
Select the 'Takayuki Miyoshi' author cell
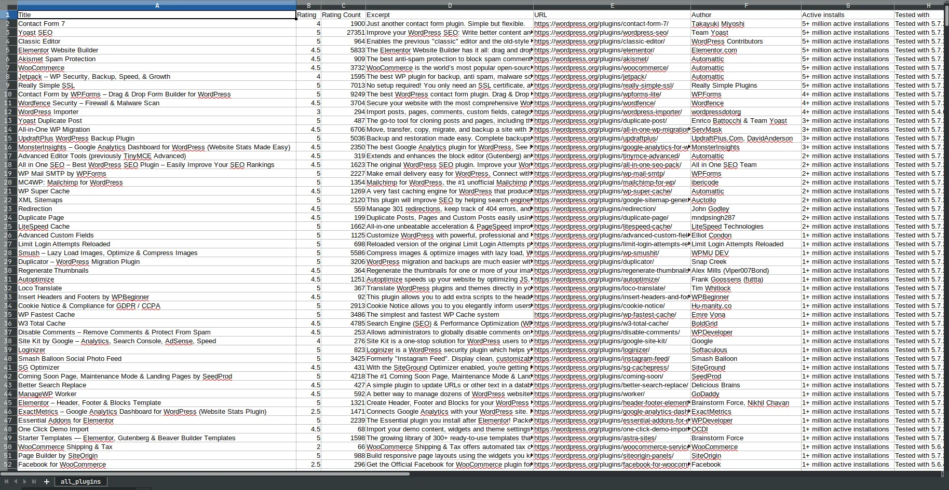[746, 24]
